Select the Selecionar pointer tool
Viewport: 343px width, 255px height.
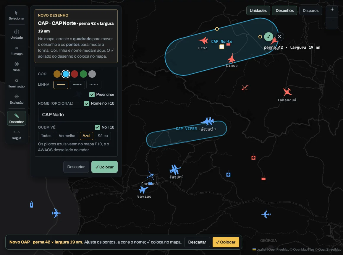click(x=16, y=15)
